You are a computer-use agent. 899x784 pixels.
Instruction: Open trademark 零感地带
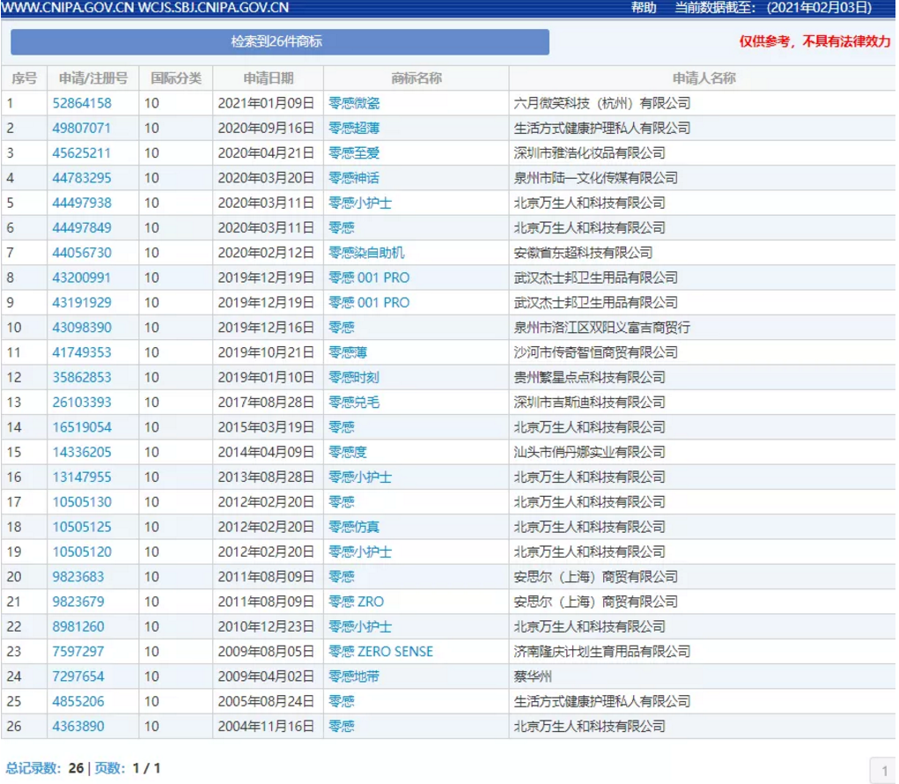(354, 677)
